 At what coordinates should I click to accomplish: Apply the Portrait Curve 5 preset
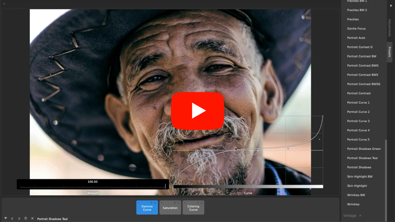click(x=358, y=140)
